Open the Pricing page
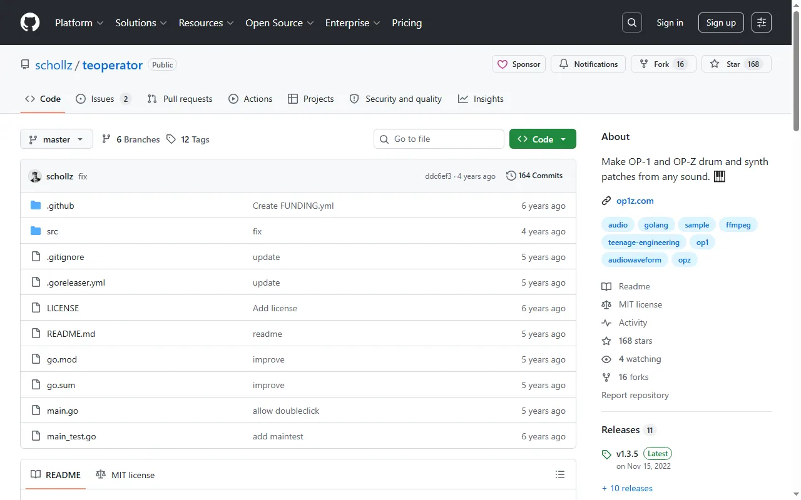 point(407,22)
